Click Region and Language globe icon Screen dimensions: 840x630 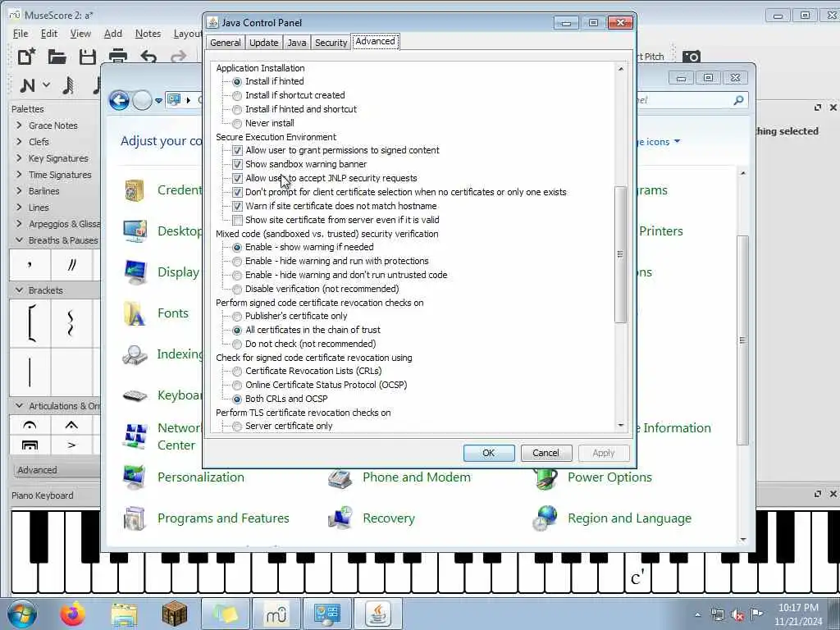coord(545,518)
